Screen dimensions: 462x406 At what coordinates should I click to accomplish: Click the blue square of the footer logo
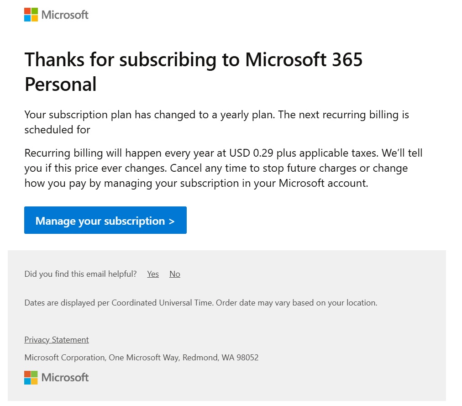point(27,381)
